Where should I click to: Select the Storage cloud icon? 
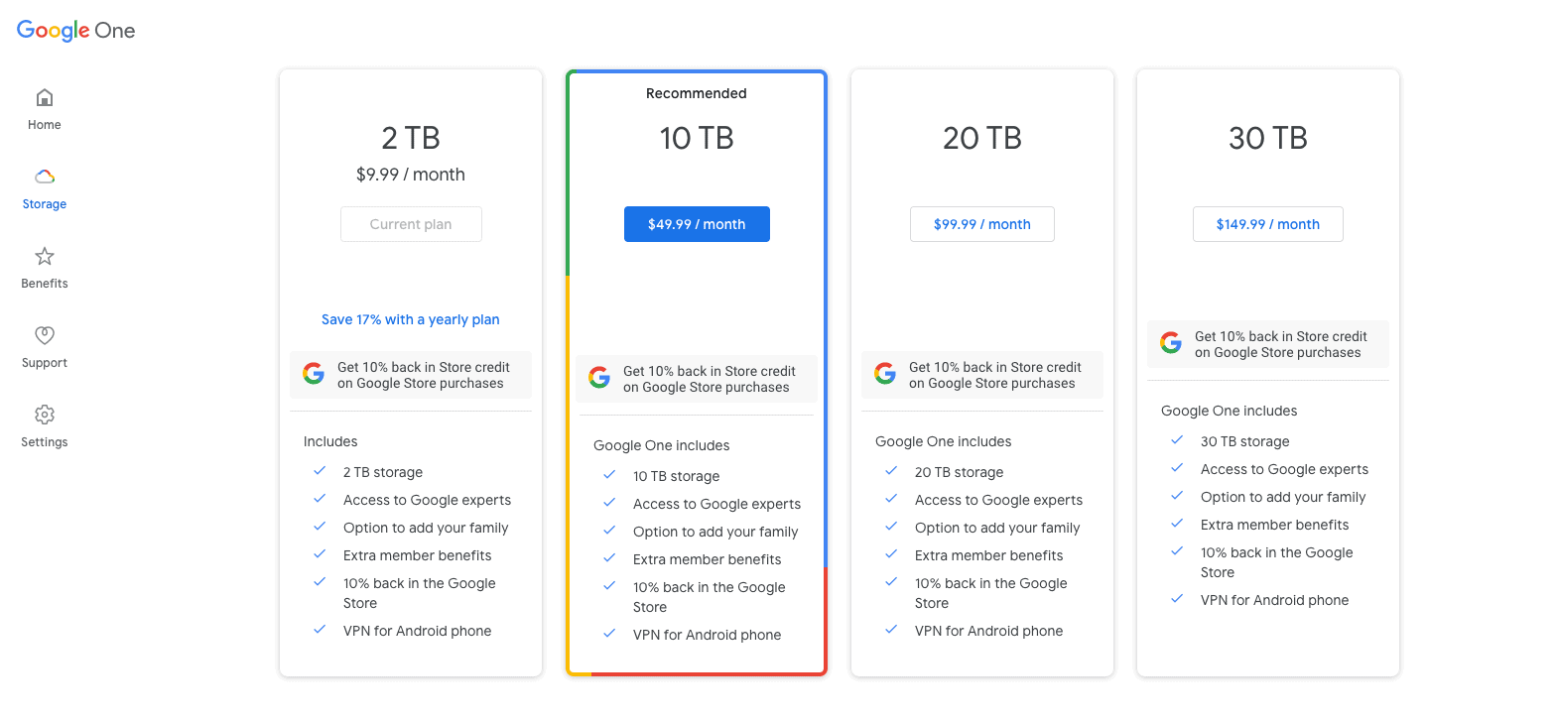(x=45, y=177)
